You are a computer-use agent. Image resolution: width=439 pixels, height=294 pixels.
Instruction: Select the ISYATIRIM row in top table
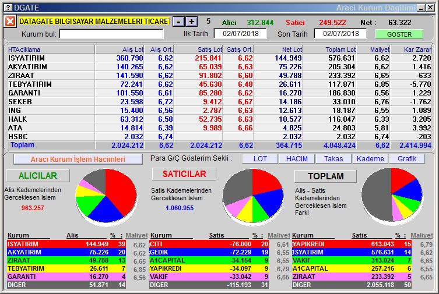219,58
